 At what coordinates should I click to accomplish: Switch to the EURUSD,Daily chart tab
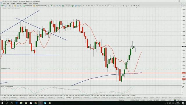(14, 98)
